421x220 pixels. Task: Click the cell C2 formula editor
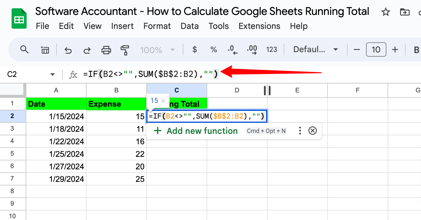tap(207, 116)
